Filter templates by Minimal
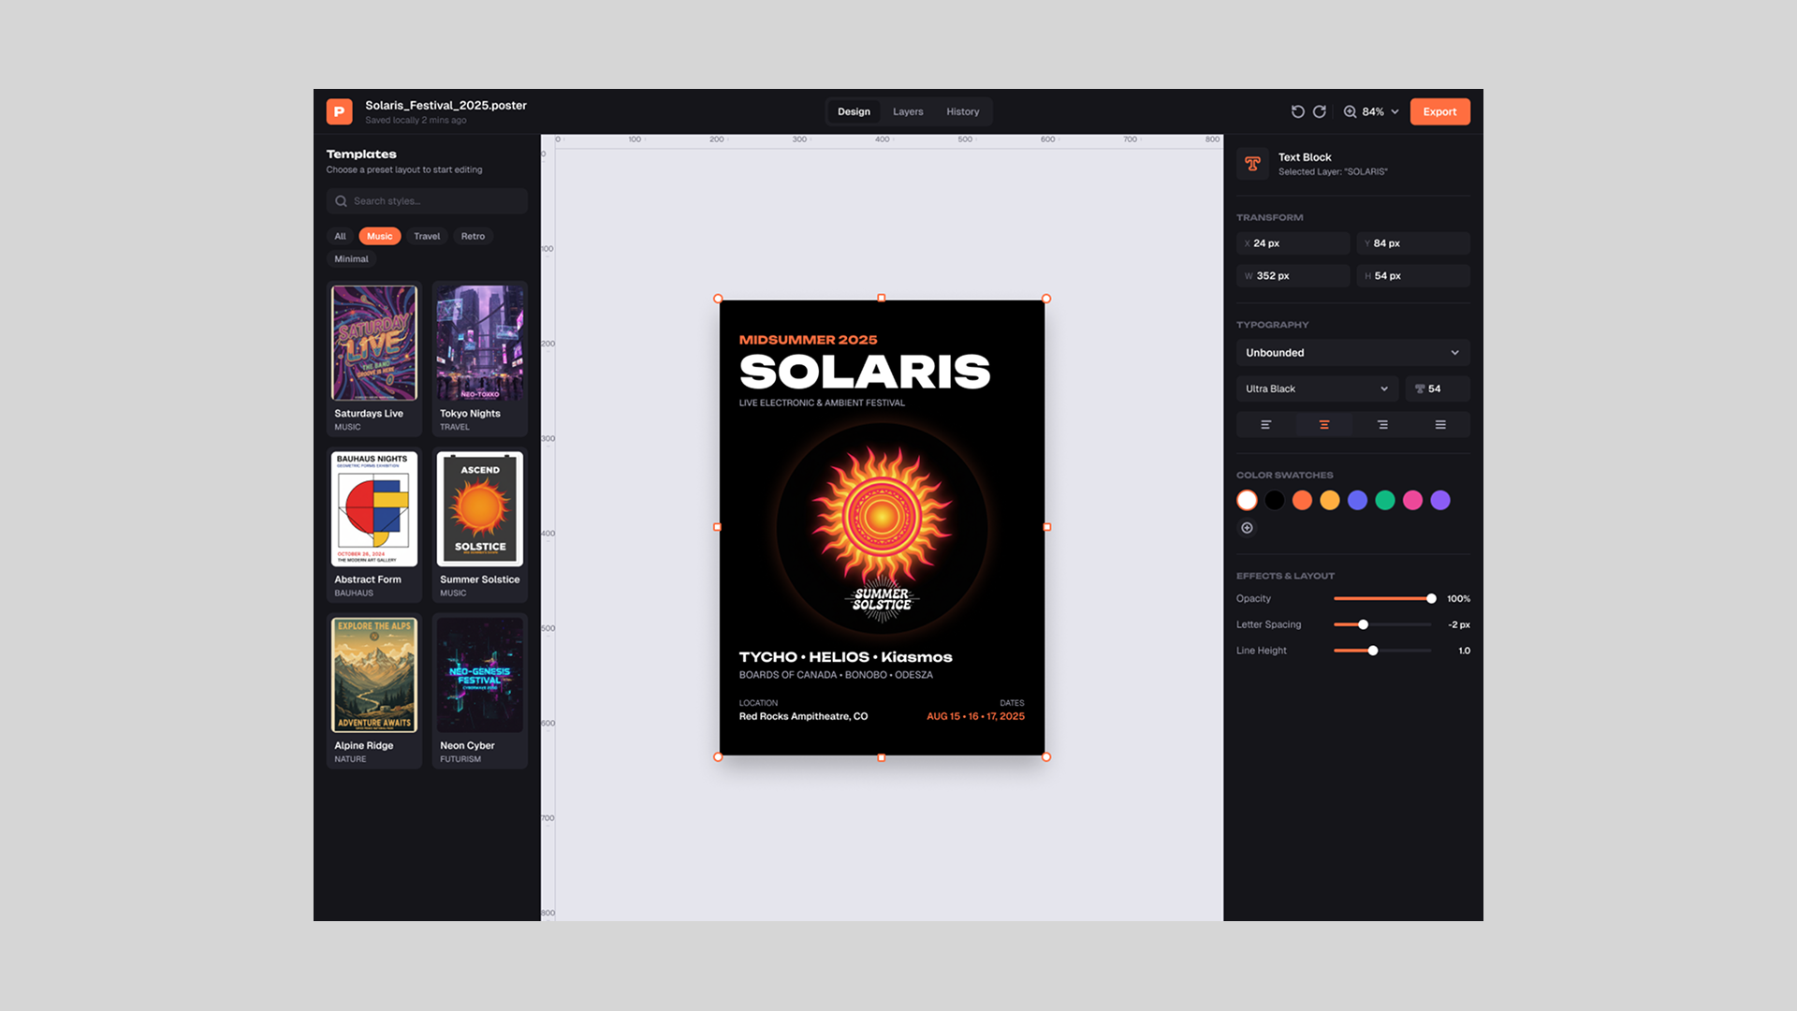This screenshot has height=1011, width=1797. click(352, 259)
